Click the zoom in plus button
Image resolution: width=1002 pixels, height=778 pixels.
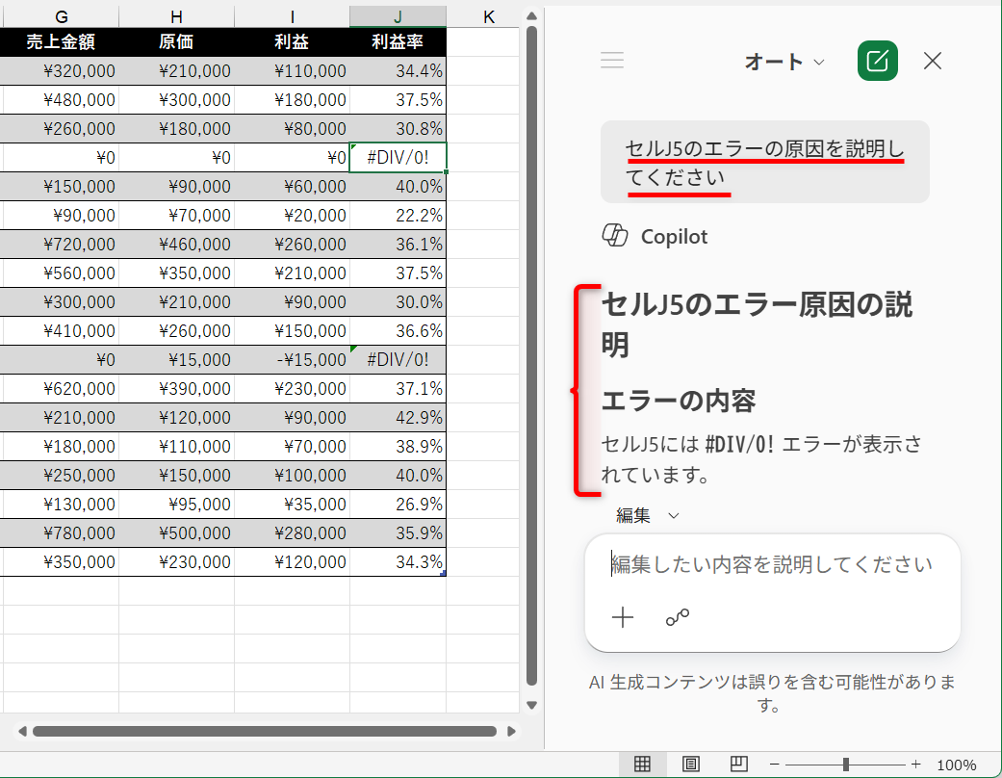tap(915, 764)
